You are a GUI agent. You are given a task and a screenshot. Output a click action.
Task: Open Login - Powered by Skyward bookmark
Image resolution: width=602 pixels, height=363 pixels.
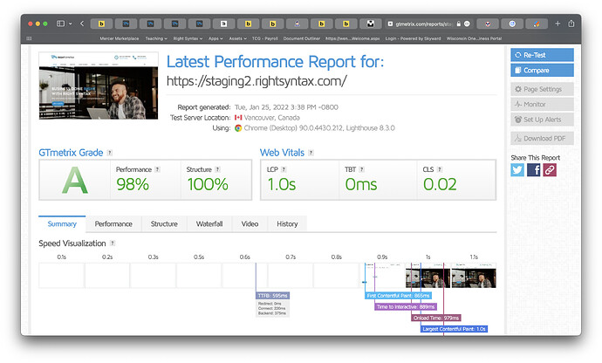click(x=413, y=38)
